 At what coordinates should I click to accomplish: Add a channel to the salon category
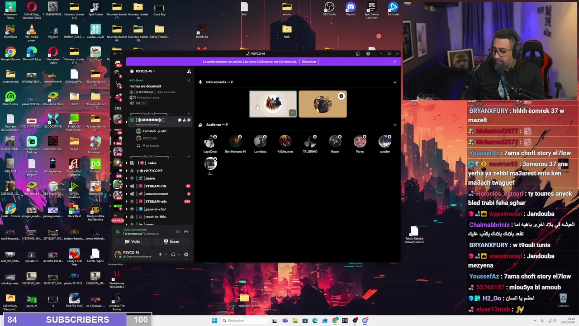coord(189,114)
